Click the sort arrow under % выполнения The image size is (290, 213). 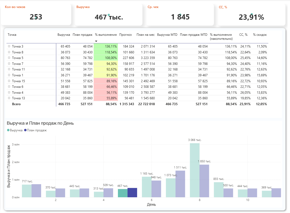[x=96, y=41]
